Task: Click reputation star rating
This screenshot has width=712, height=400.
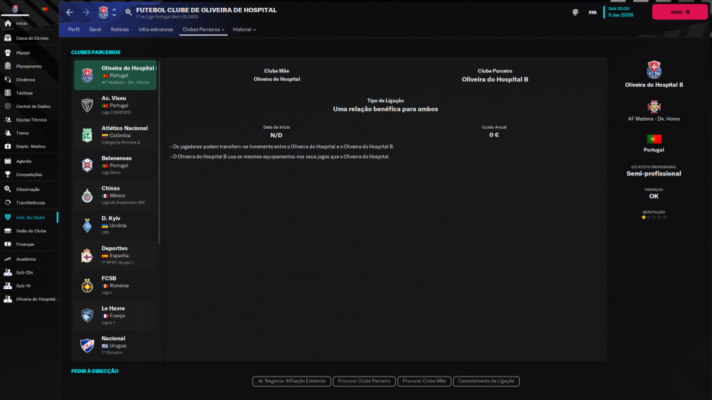Action: click(x=654, y=217)
